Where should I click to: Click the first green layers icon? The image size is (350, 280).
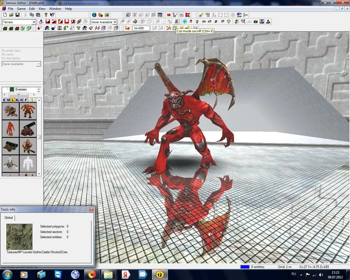(5, 28)
